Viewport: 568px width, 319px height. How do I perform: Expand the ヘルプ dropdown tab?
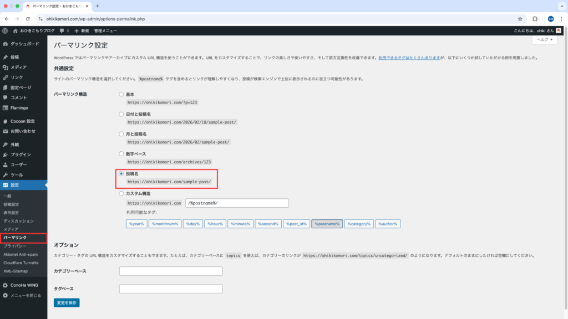coord(545,40)
